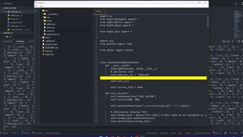Collapse OPEN EDITORS section in VS Code
The width and height of the screenshot is (243, 137).
[x=2, y=8]
